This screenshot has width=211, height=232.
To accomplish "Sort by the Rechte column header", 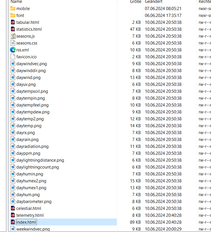I will [204, 2].
